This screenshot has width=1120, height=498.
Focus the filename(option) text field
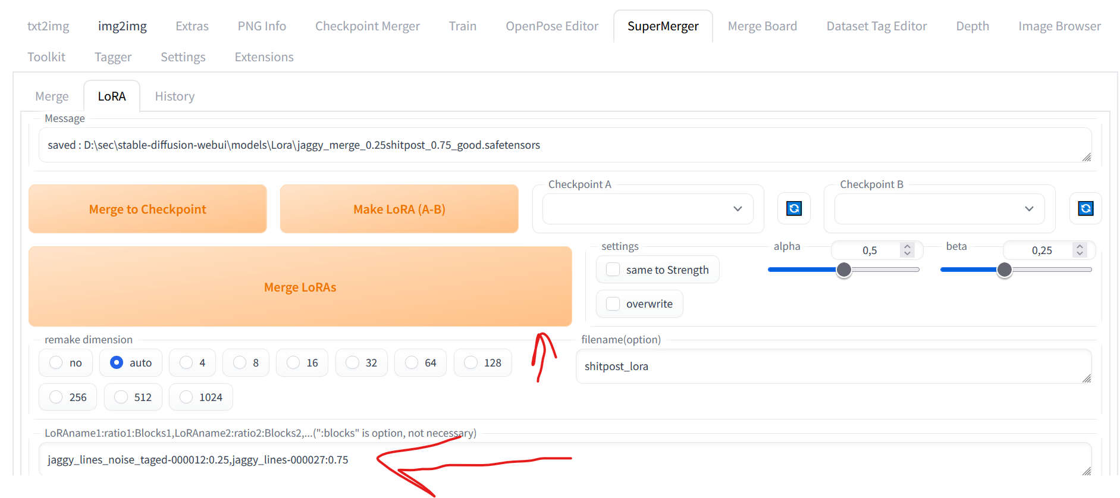pyautogui.click(x=833, y=366)
